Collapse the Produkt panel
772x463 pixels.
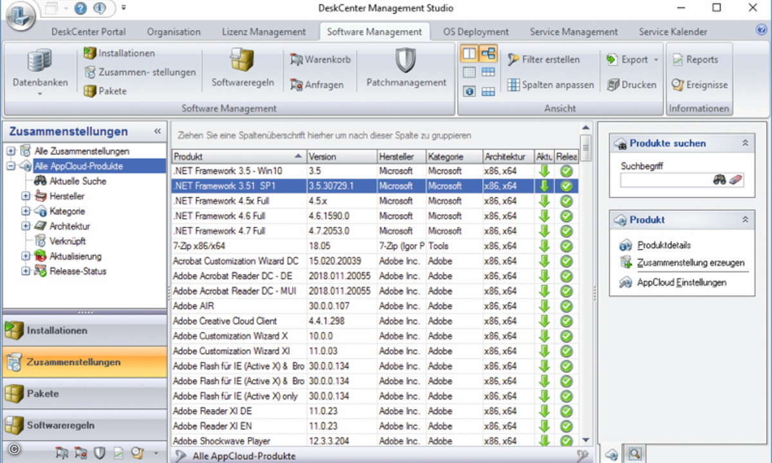pyautogui.click(x=745, y=219)
